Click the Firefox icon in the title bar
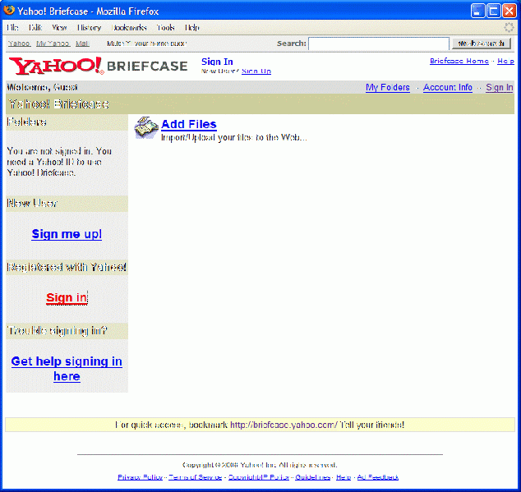Screen dimensions: 521x492 [8, 11]
